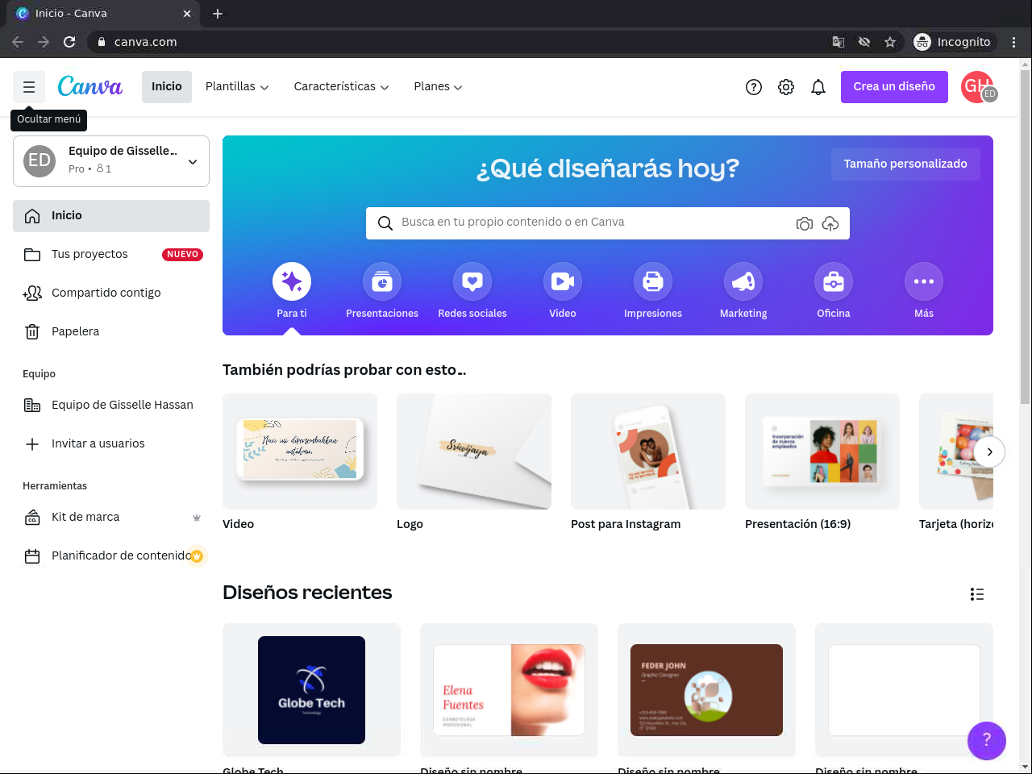The image size is (1032, 774).
Task: Open Compartido contigo in the sidebar
Action: (x=111, y=293)
